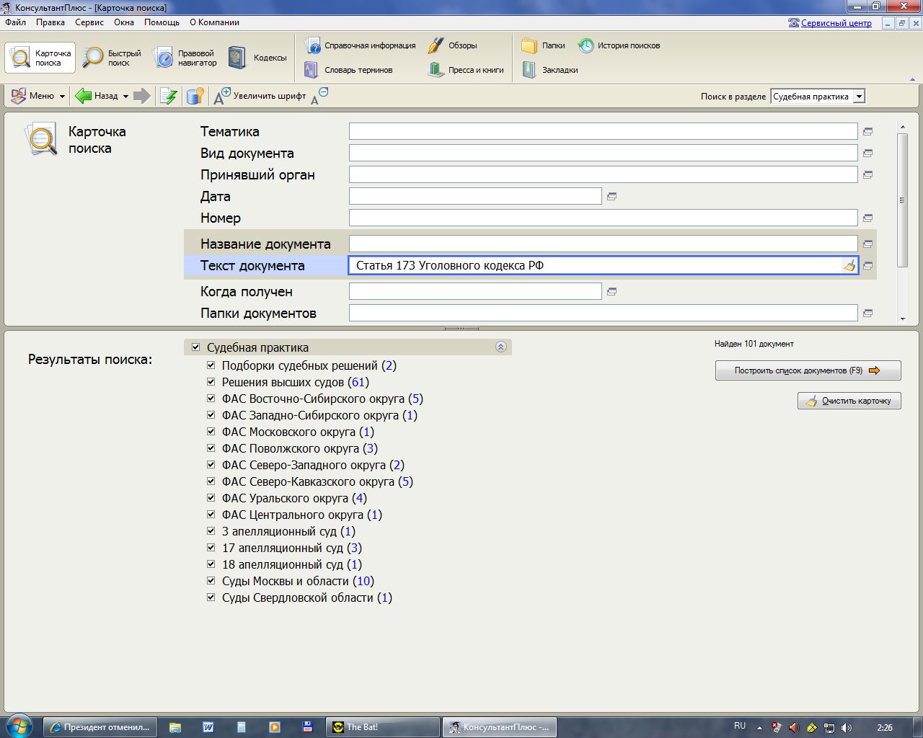Open the dictionary for Принявший орган field
The image size is (923, 738).
tap(867, 174)
